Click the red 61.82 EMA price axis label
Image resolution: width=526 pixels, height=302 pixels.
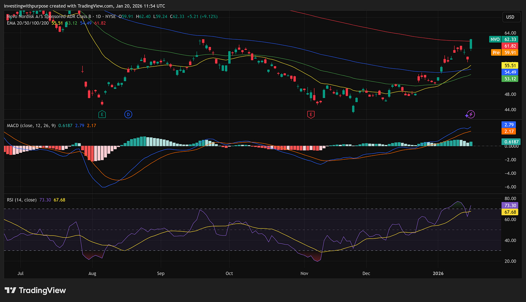tap(510, 46)
